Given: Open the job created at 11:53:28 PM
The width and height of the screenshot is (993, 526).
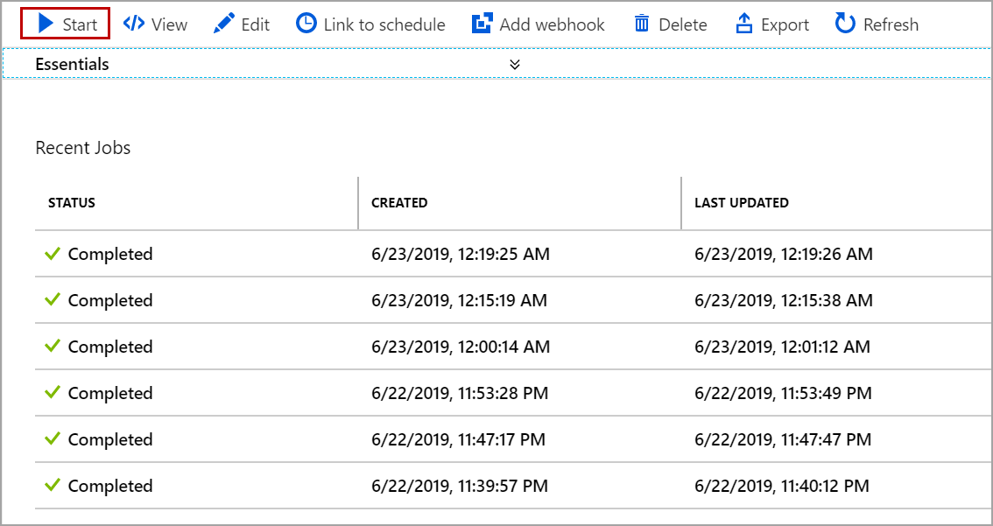Looking at the screenshot, I should (x=460, y=394).
